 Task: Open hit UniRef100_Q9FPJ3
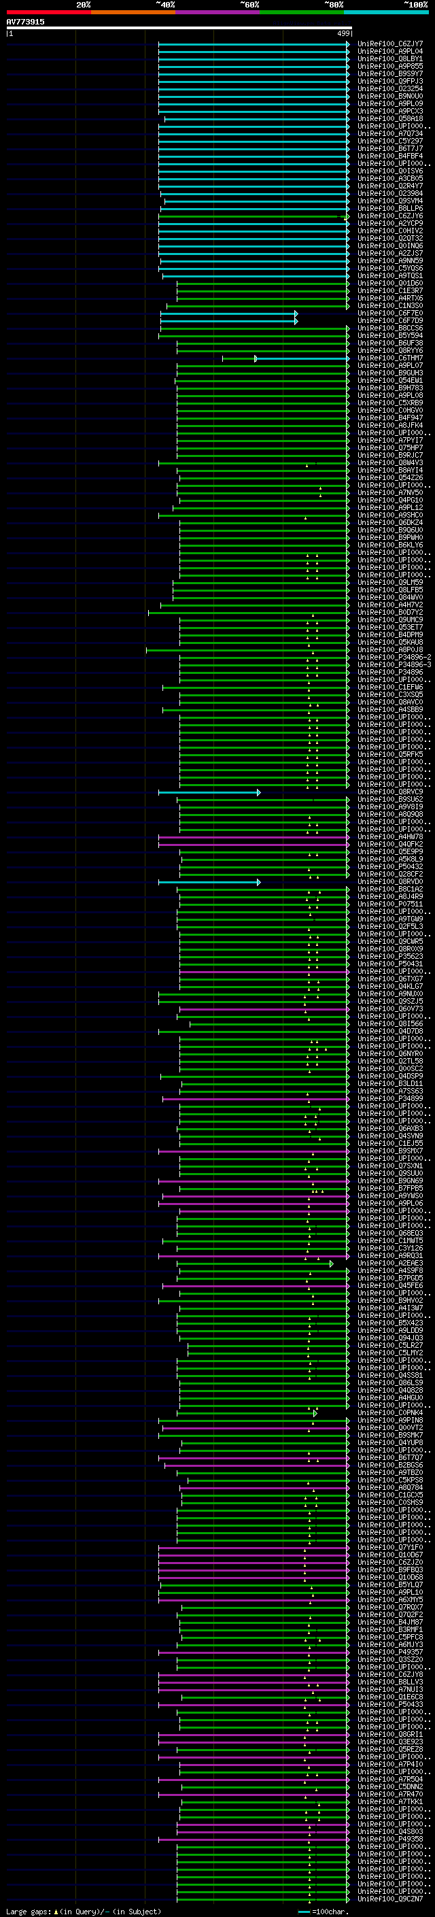[x=389, y=81]
